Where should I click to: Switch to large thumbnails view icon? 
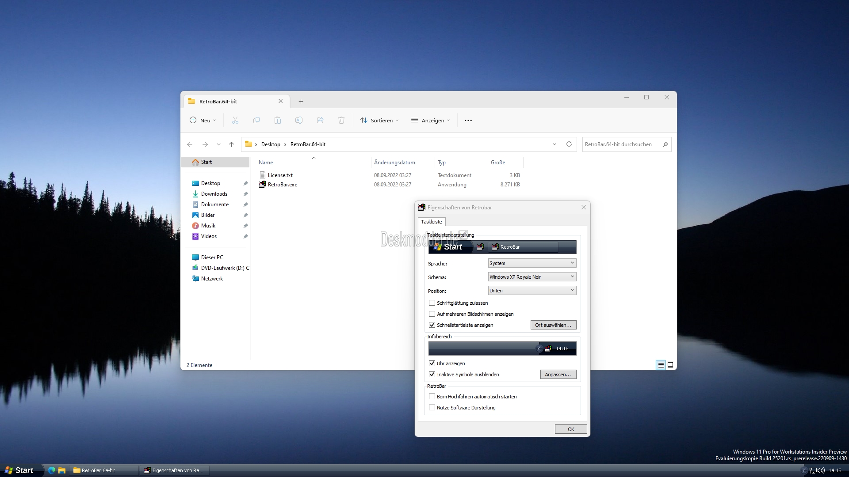[x=670, y=365]
